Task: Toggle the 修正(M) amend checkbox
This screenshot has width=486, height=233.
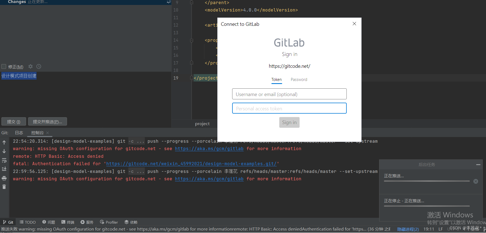Action: point(4,66)
